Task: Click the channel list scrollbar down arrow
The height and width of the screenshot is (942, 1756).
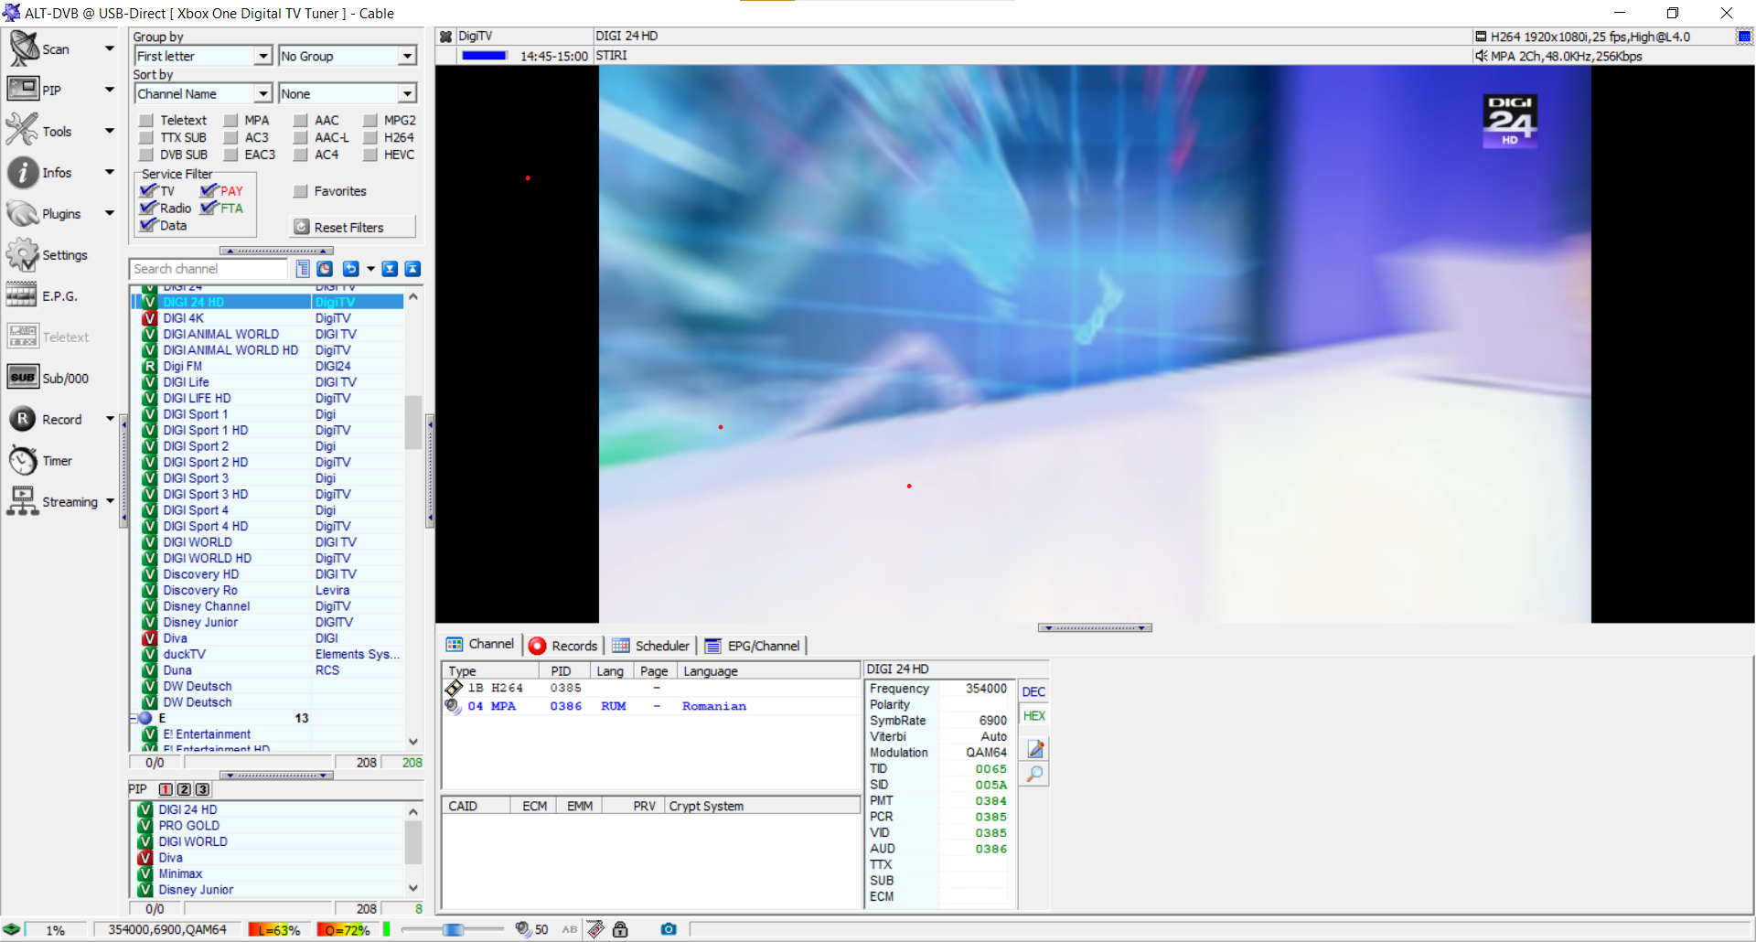Action: (413, 742)
